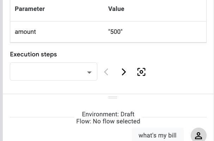This screenshot has height=141, width=214.
Task: Click the divider line right of Environment label
Action: (174, 117)
